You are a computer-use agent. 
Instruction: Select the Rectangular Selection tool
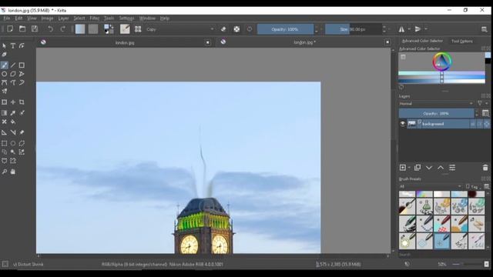(x=5, y=143)
